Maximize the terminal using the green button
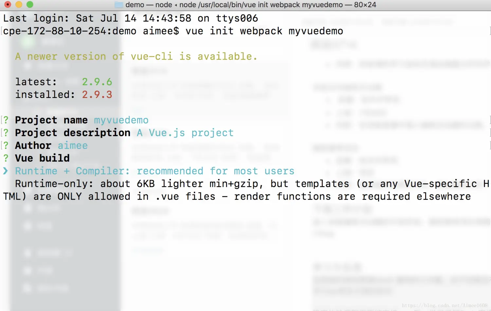 coord(30,5)
